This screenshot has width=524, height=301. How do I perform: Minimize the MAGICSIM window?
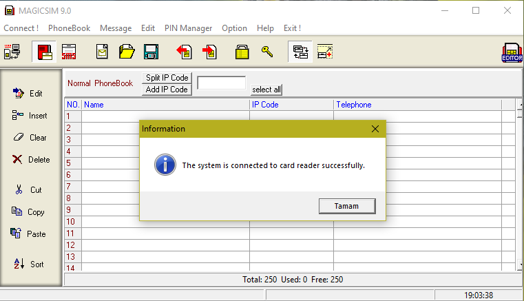tap(444, 11)
